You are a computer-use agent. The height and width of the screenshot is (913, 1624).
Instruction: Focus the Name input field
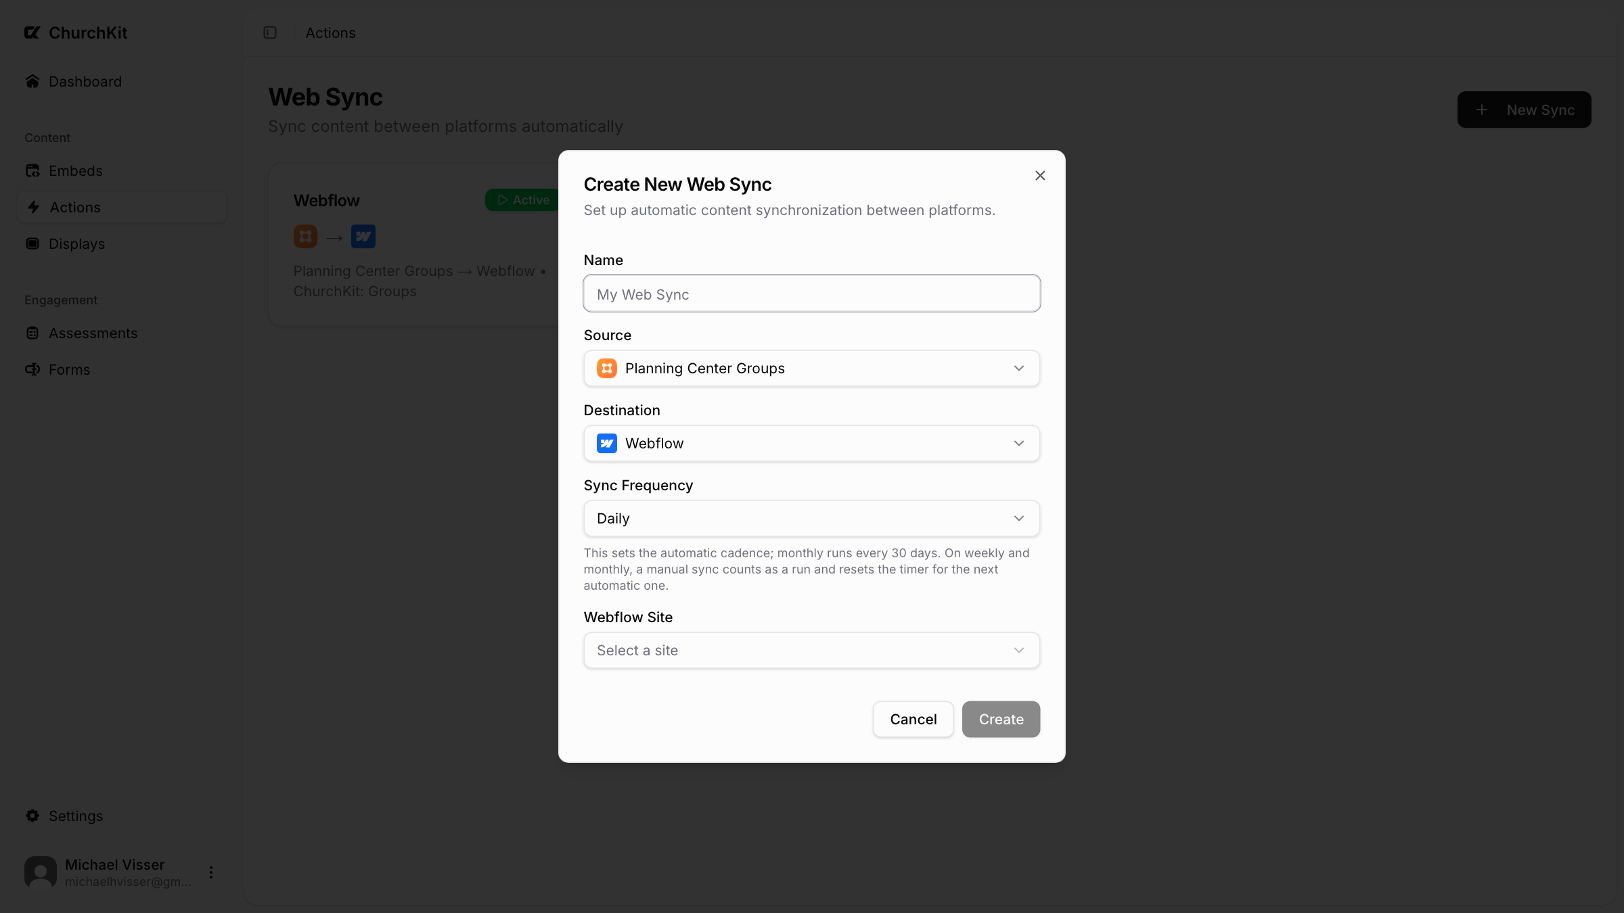pyautogui.click(x=811, y=294)
